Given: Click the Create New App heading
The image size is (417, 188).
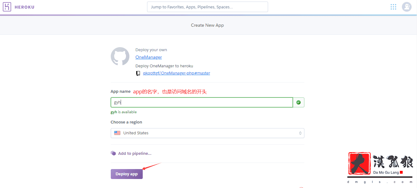Looking at the screenshot, I should [x=207, y=25].
